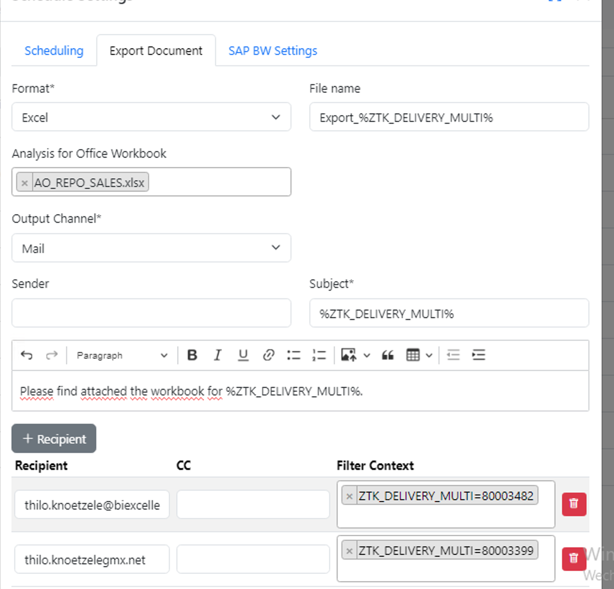Delete the recipient with filter 80003482

574,504
